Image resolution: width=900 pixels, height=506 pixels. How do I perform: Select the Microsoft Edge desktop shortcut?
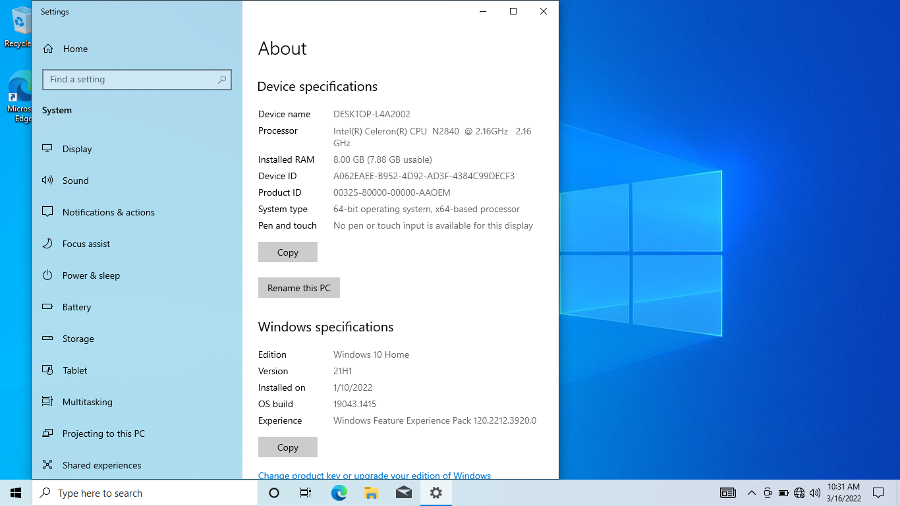[x=18, y=98]
